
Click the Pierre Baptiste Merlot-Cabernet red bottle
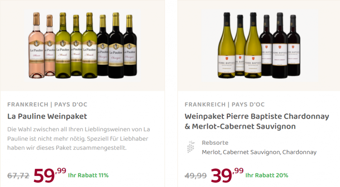pyautogui.click(x=280, y=46)
